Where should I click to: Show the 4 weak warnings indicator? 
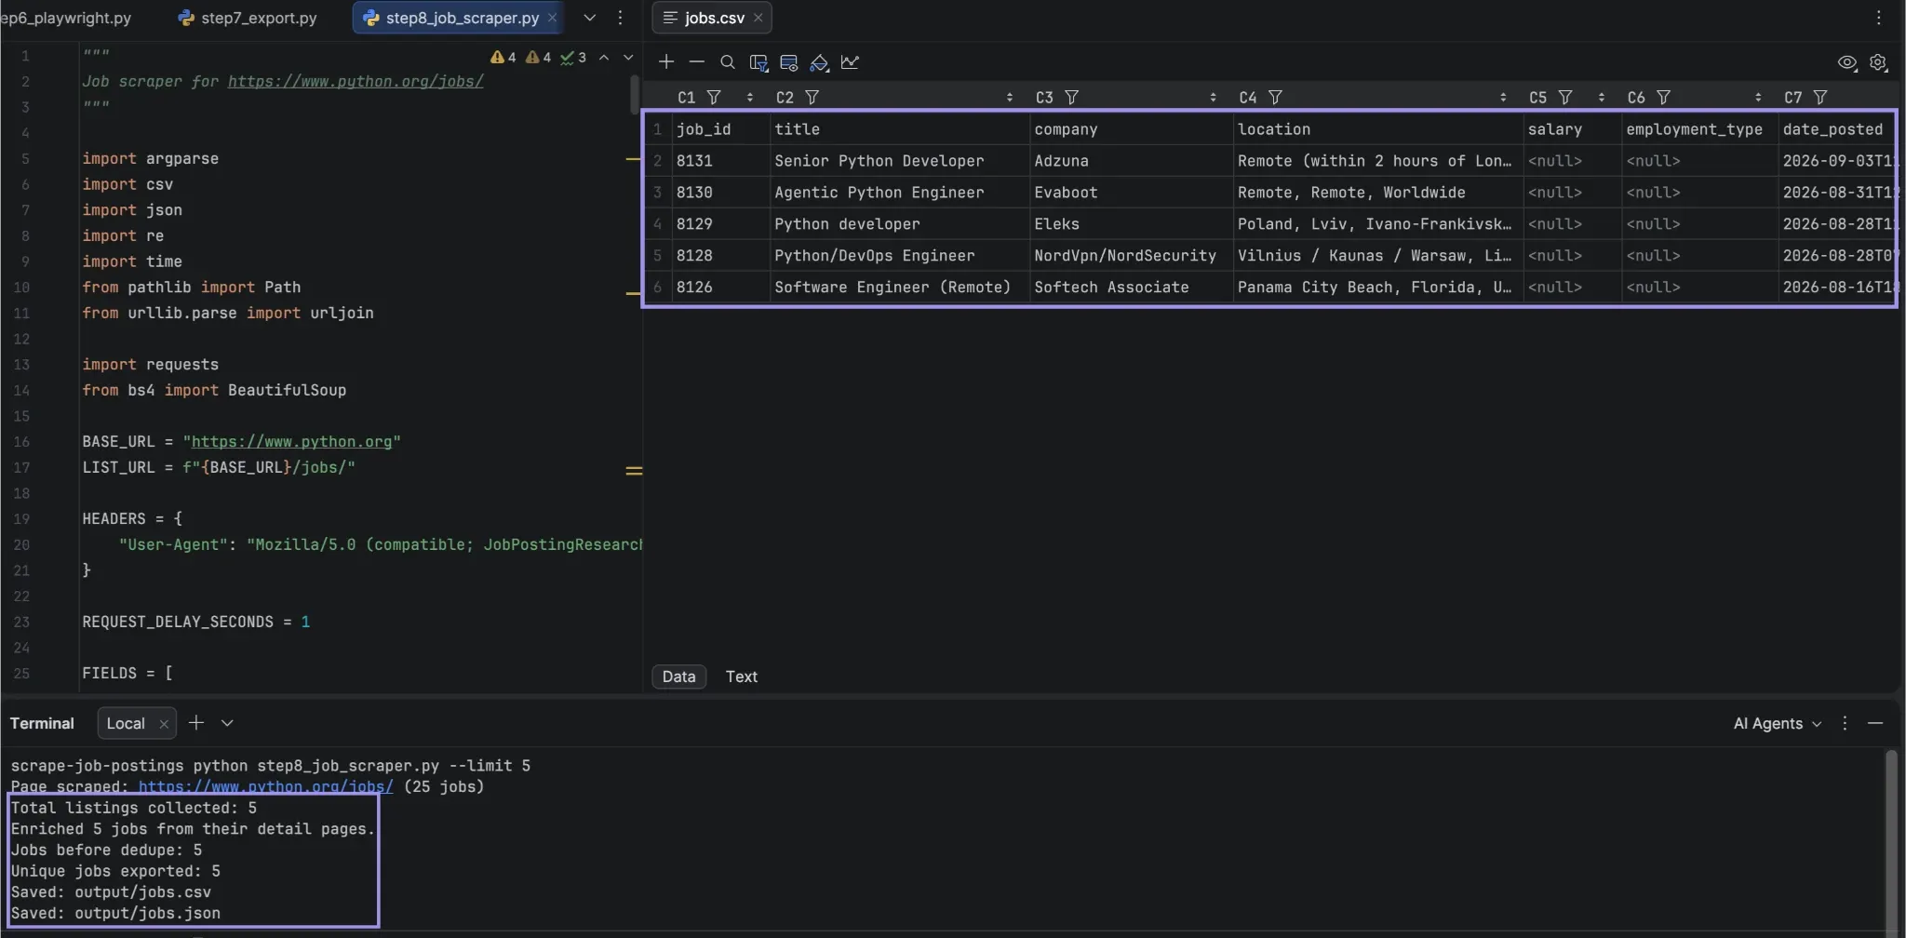click(538, 58)
